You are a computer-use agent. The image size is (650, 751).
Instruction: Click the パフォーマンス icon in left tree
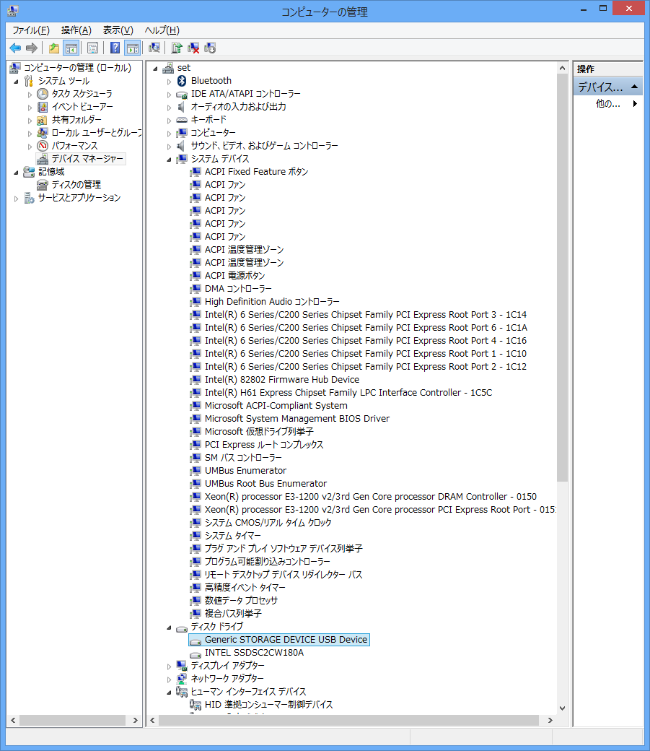[43, 145]
